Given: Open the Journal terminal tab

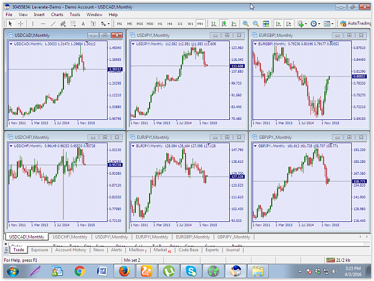Looking at the screenshot, I should coord(233,250).
